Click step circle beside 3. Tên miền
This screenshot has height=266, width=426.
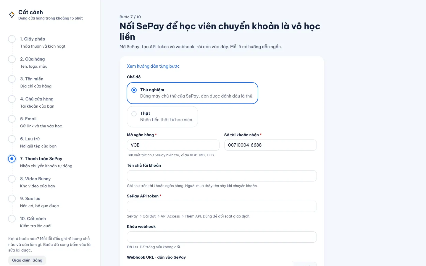coord(12,79)
